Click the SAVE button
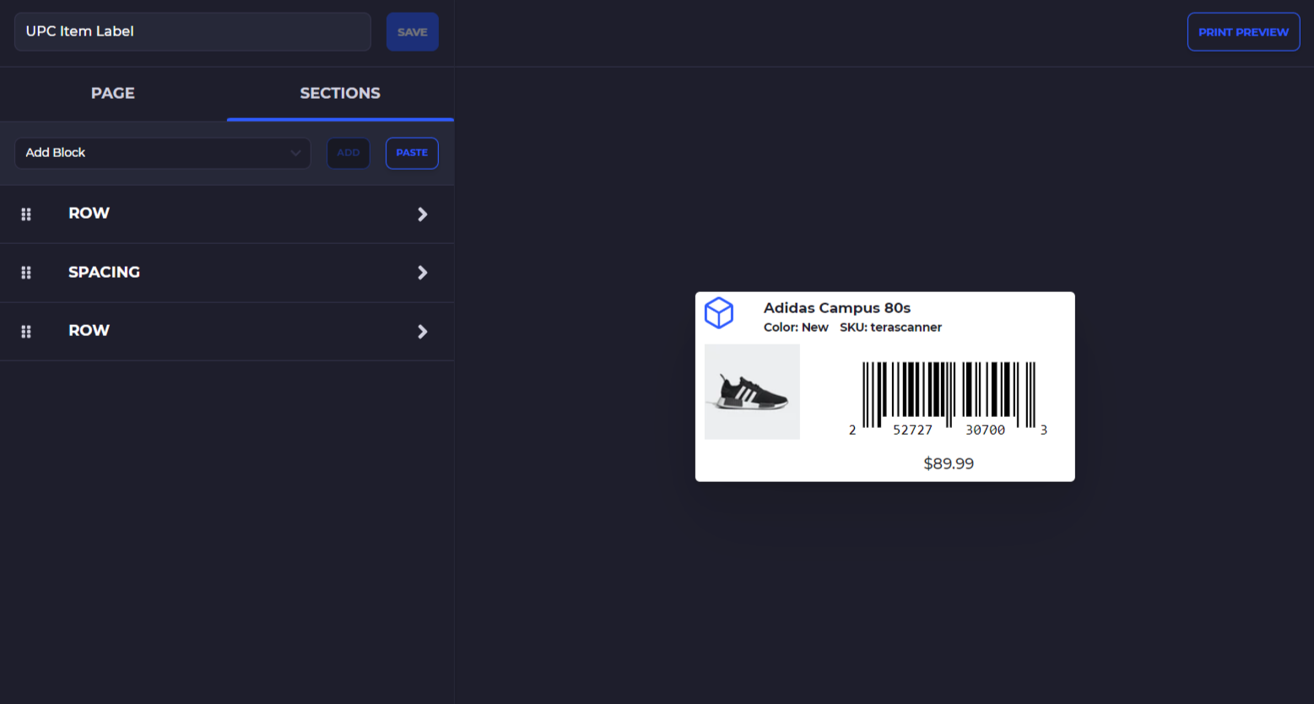 point(413,32)
